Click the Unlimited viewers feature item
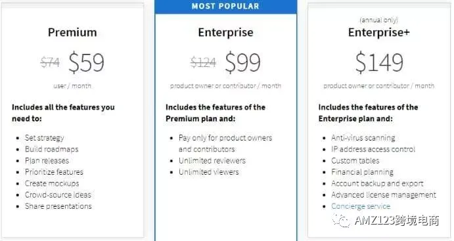Image resolution: width=454 pixels, height=241 pixels. (x=209, y=172)
